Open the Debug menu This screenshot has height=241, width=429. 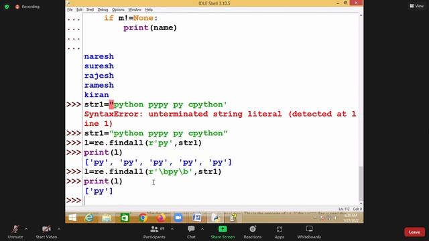(103, 9)
